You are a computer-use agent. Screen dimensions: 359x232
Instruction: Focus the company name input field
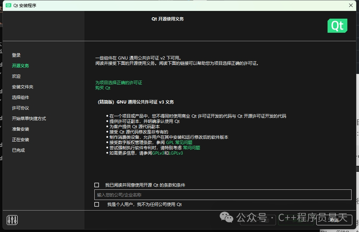click(x=223, y=195)
